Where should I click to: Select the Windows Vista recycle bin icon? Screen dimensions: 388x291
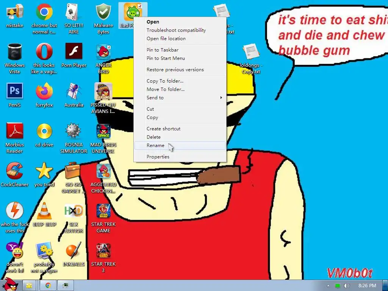(x=15, y=58)
